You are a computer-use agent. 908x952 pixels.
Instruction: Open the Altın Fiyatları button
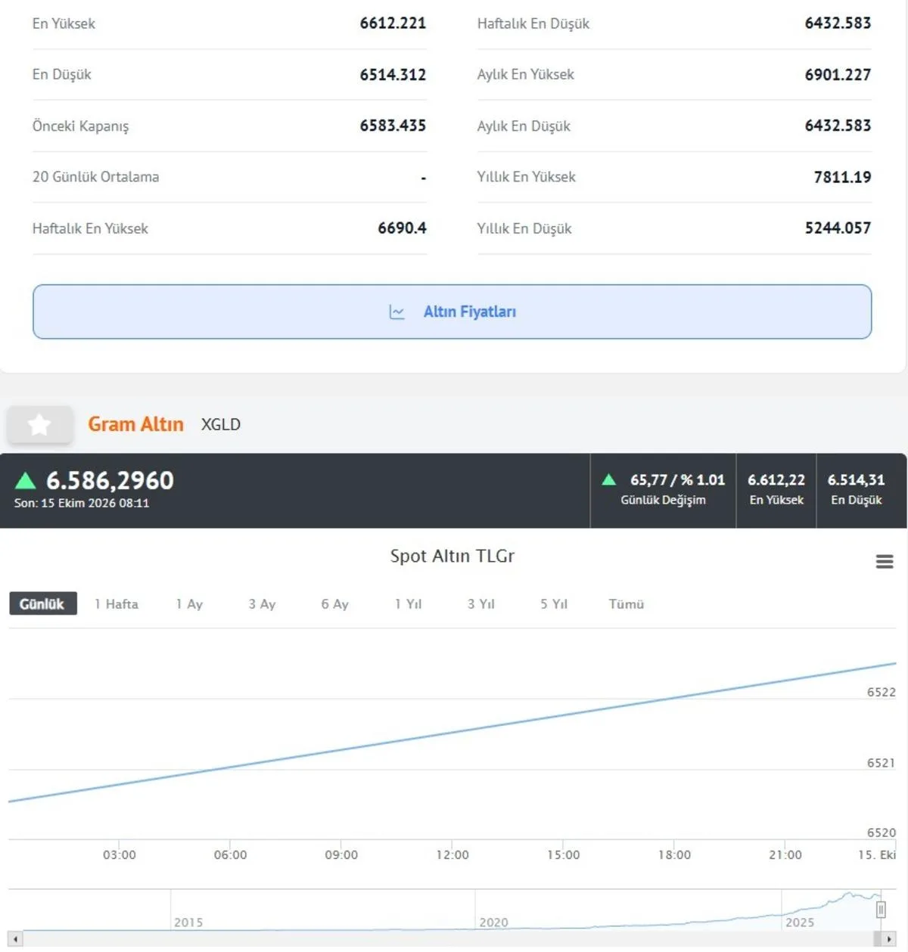[452, 312]
